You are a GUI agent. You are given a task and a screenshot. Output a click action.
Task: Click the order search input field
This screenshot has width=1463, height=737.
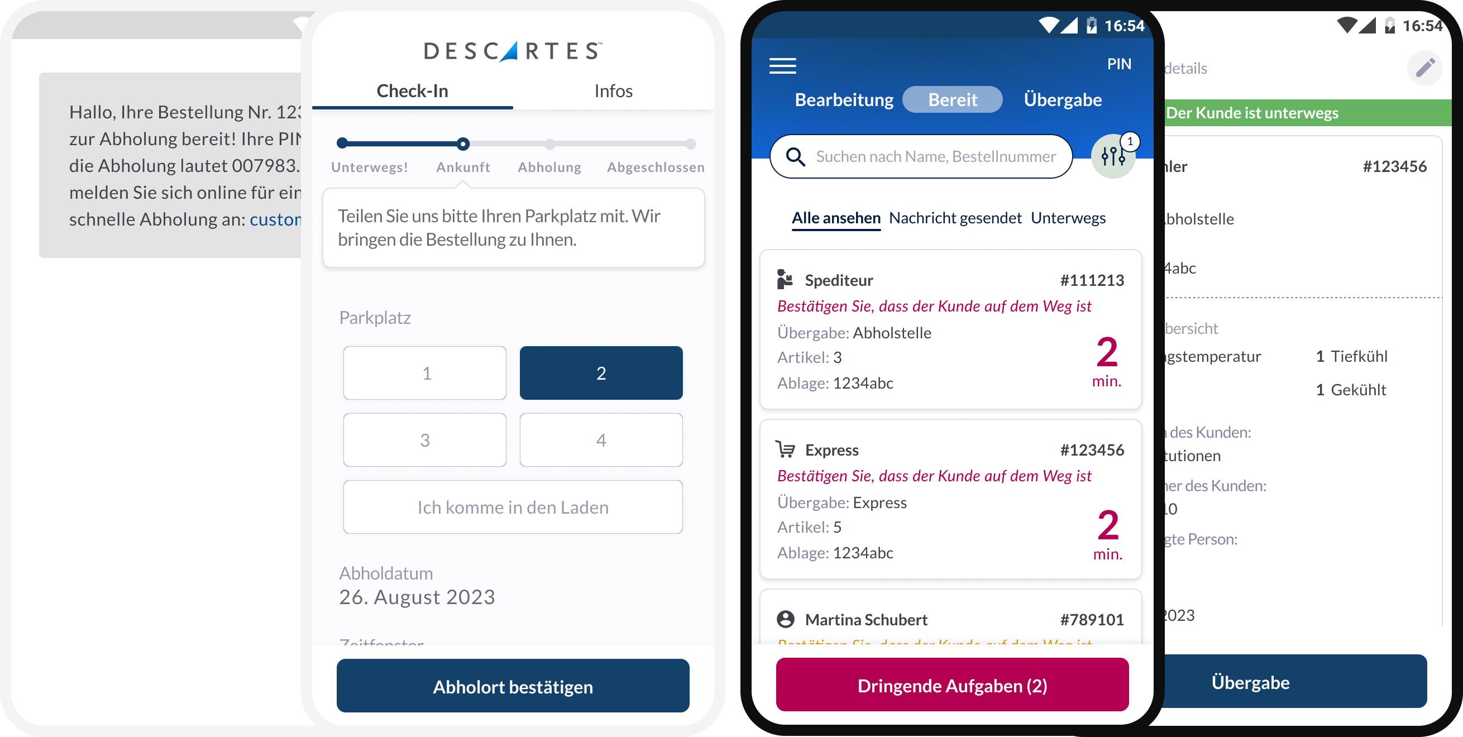pyautogui.click(x=935, y=157)
